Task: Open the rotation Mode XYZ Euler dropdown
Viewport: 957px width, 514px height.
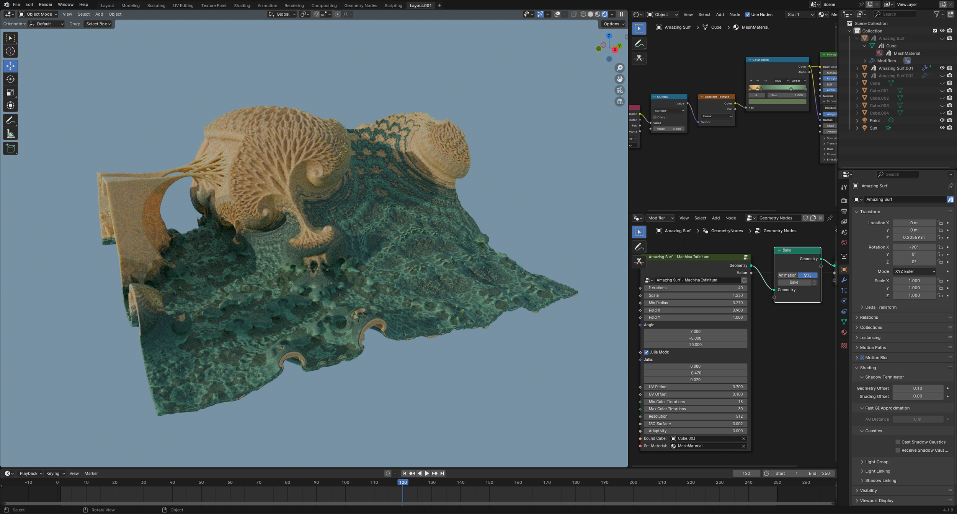Action: [914, 271]
